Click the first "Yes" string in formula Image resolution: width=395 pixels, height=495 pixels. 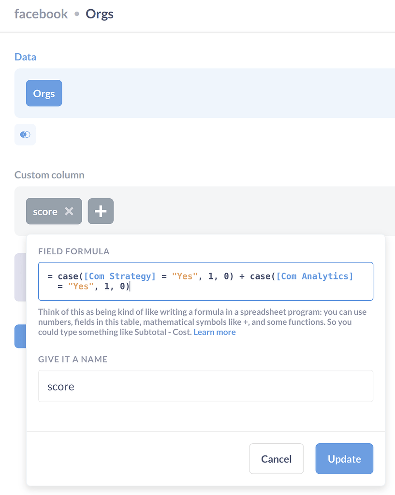[185, 276]
